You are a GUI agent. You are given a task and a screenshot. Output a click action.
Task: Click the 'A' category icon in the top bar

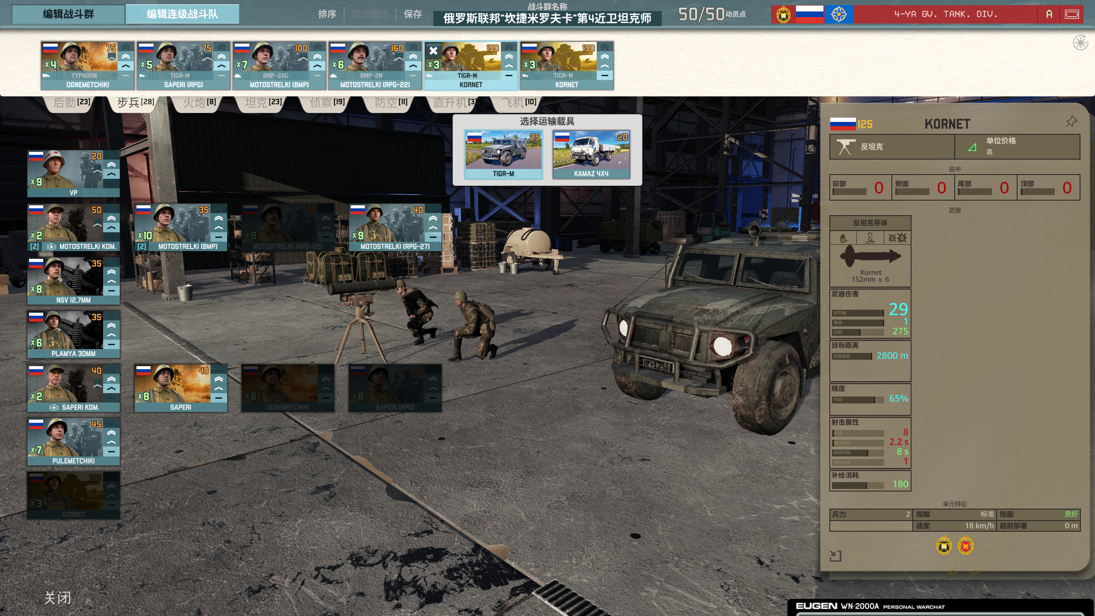click(x=1049, y=14)
